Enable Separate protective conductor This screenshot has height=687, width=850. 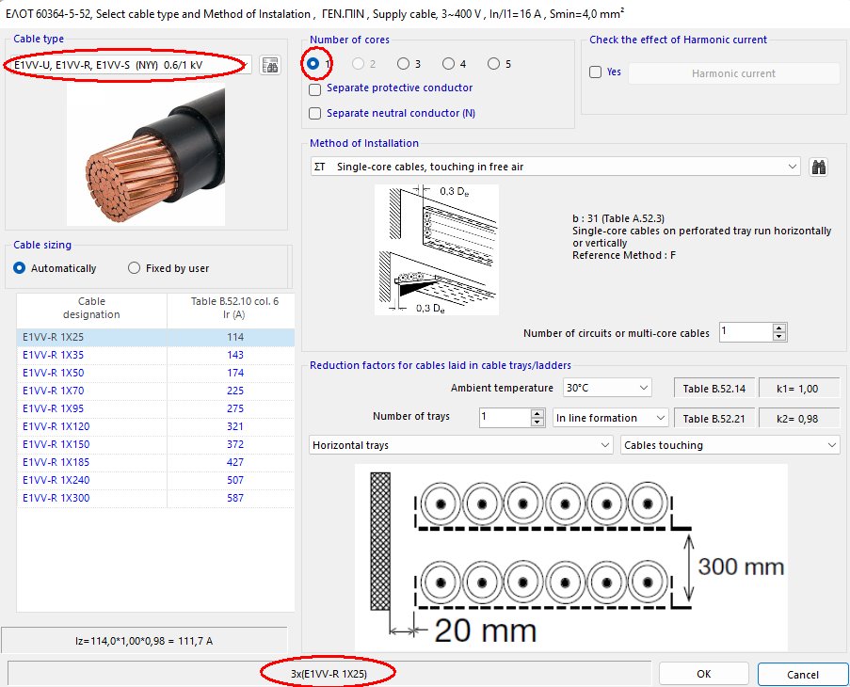pos(315,90)
